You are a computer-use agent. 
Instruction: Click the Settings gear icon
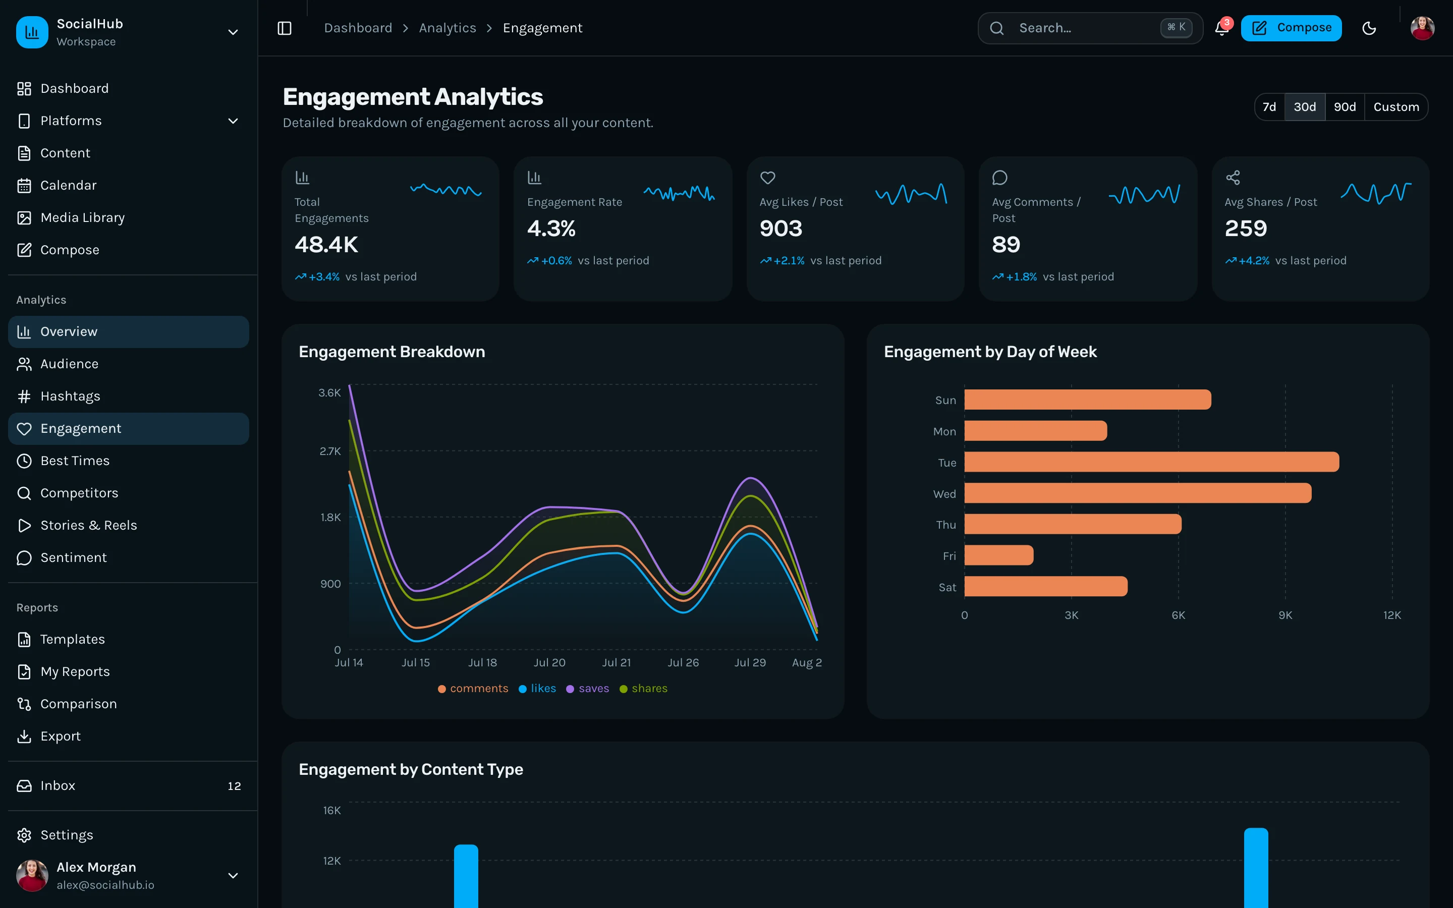pyautogui.click(x=24, y=835)
